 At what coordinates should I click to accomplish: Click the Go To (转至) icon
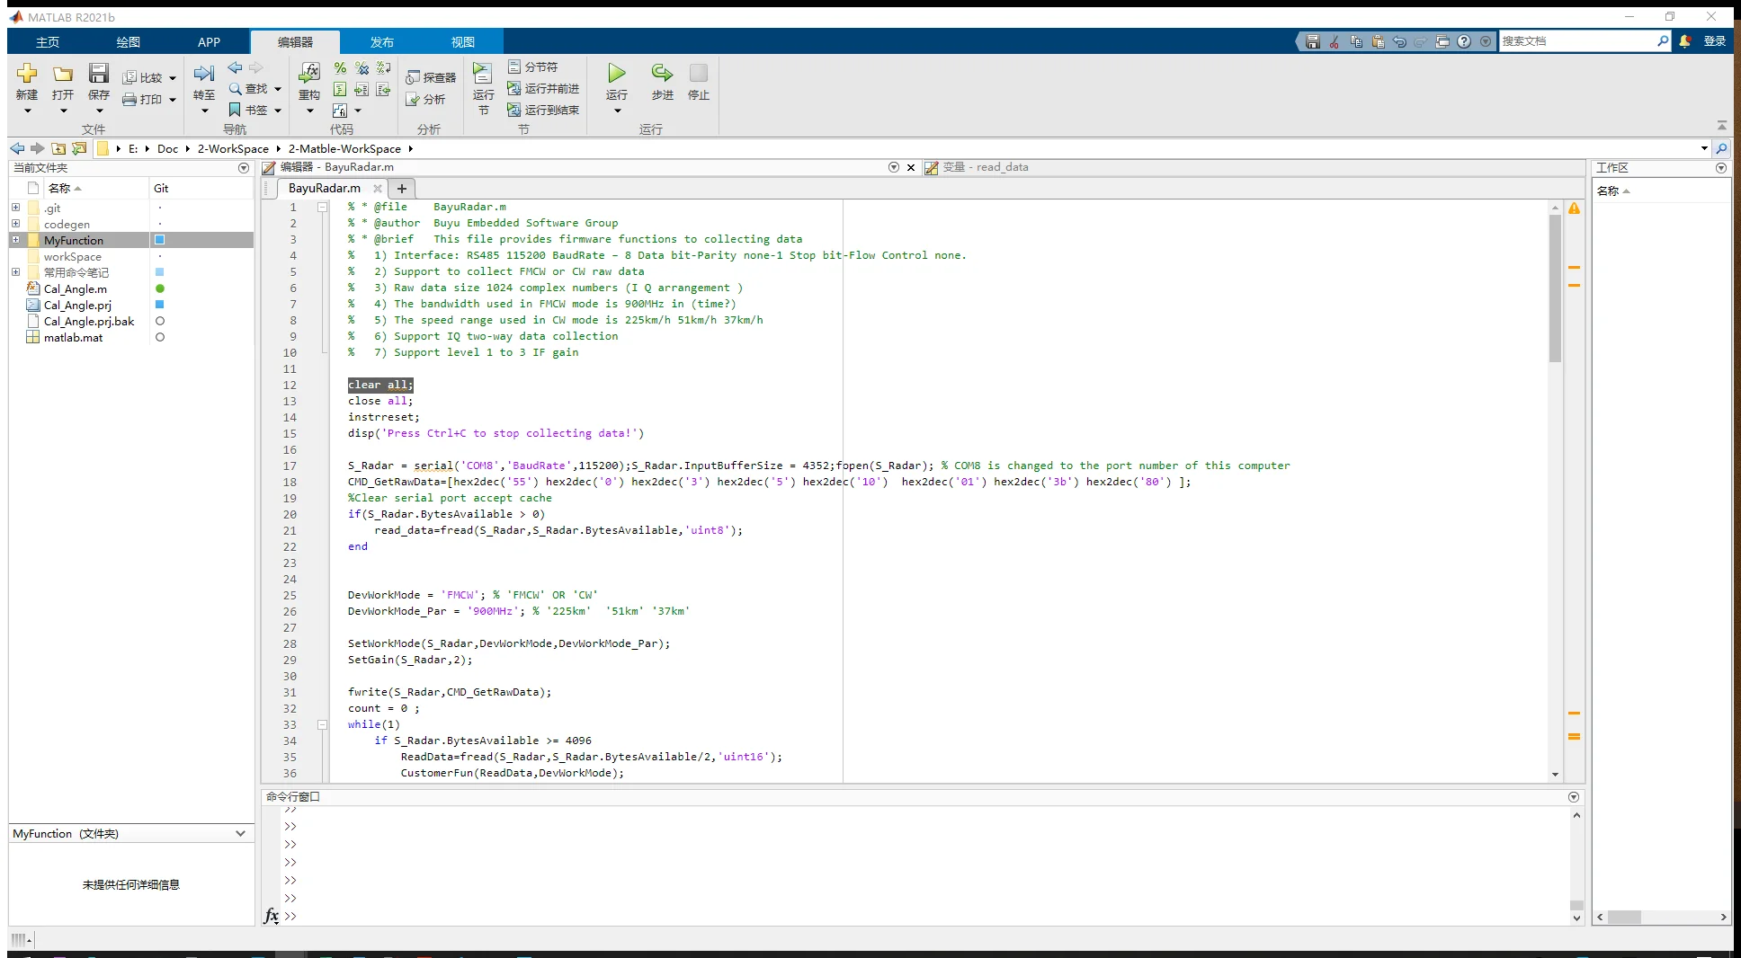(x=204, y=74)
